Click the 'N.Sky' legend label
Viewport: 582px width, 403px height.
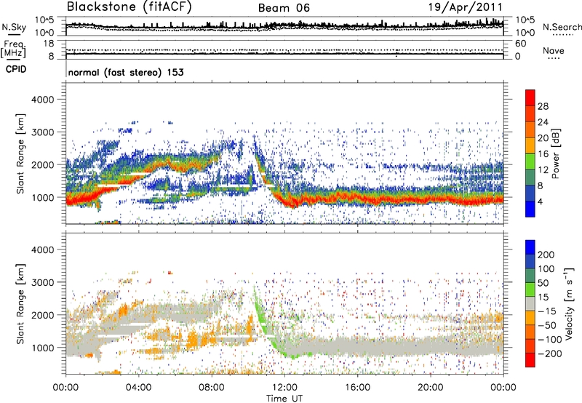[14, 27]
